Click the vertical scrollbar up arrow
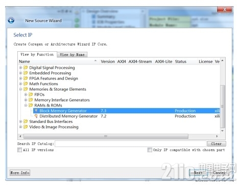The height and width of the screenshot is (185, 240). point(222,61)
